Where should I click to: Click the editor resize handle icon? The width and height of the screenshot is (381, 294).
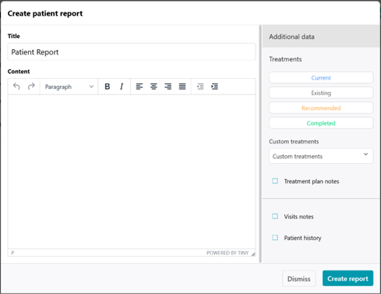coord(253,254)
